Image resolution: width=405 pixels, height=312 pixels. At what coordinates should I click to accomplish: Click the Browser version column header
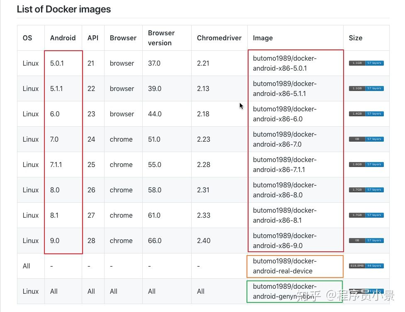161,38
